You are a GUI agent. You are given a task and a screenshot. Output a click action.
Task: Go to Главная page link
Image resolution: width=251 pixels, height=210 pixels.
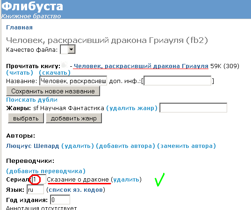click(x=19, y=28)
